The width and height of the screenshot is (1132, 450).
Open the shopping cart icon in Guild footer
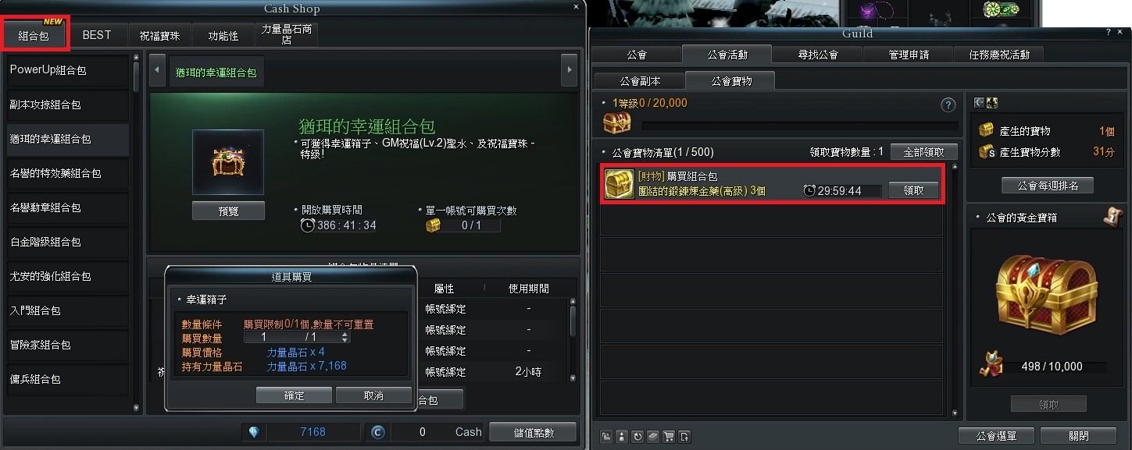point(669,437)
